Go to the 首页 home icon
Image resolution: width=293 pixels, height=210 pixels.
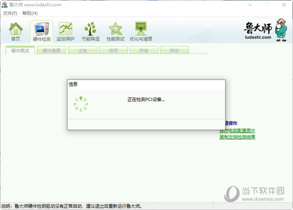(16, 31)
